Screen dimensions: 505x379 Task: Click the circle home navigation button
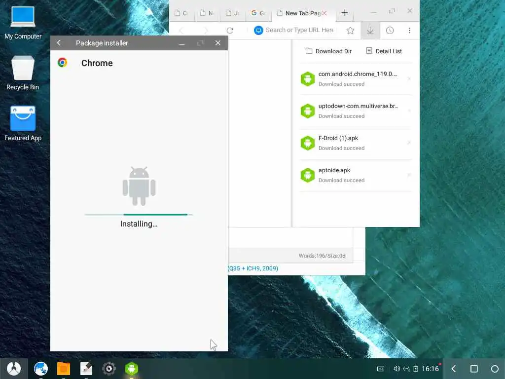[x=495, y=368]
